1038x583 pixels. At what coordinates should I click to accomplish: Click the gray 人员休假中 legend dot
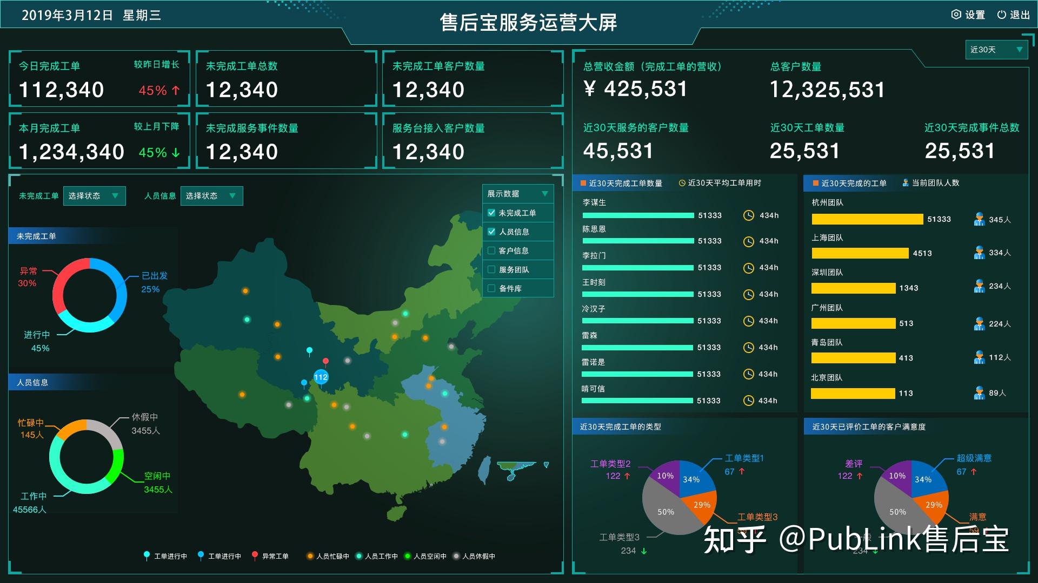[x=456, y=556]
